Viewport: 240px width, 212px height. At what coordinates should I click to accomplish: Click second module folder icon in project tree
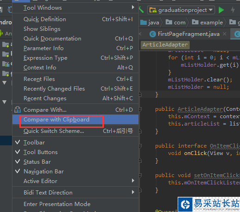(6, 54)
